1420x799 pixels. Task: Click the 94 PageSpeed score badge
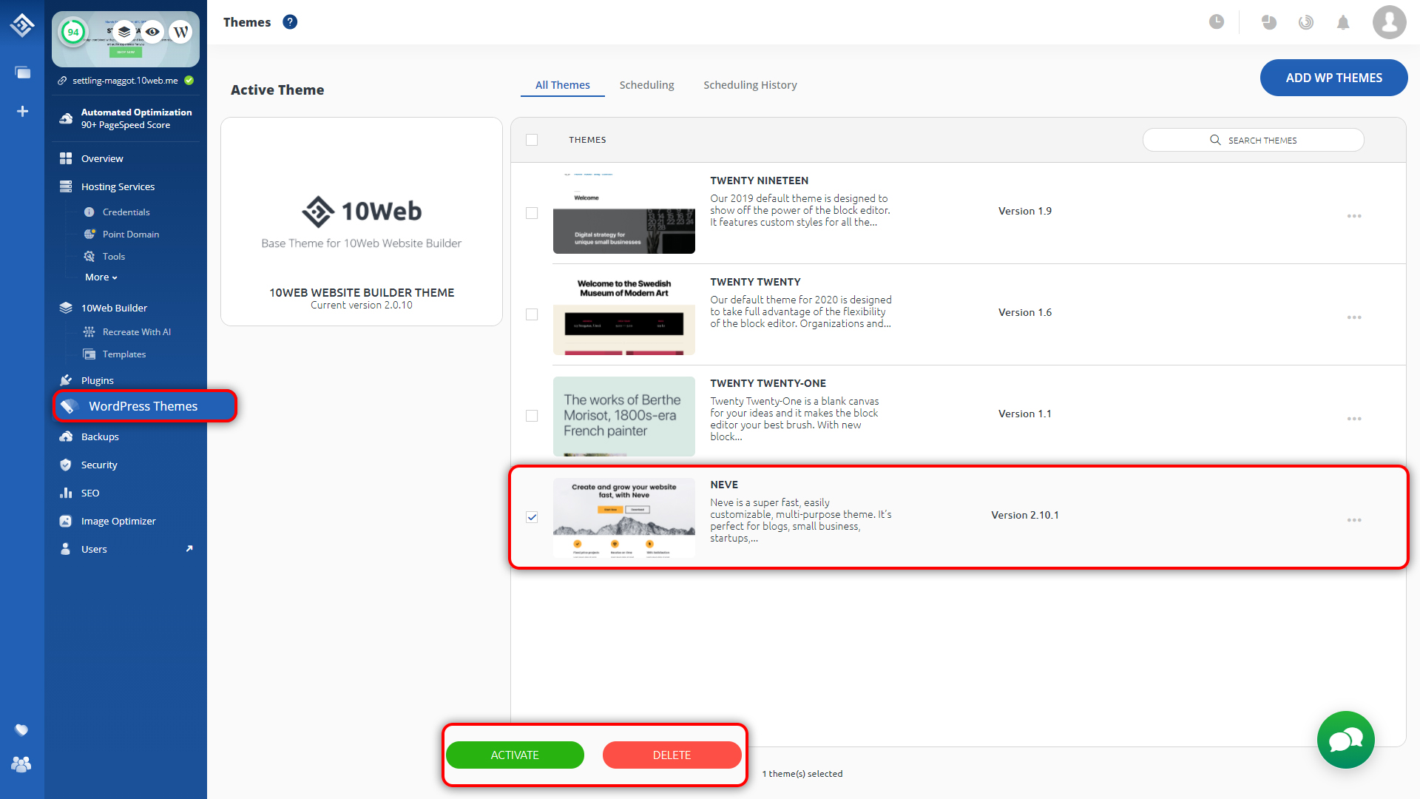click(x=73, y=32)
